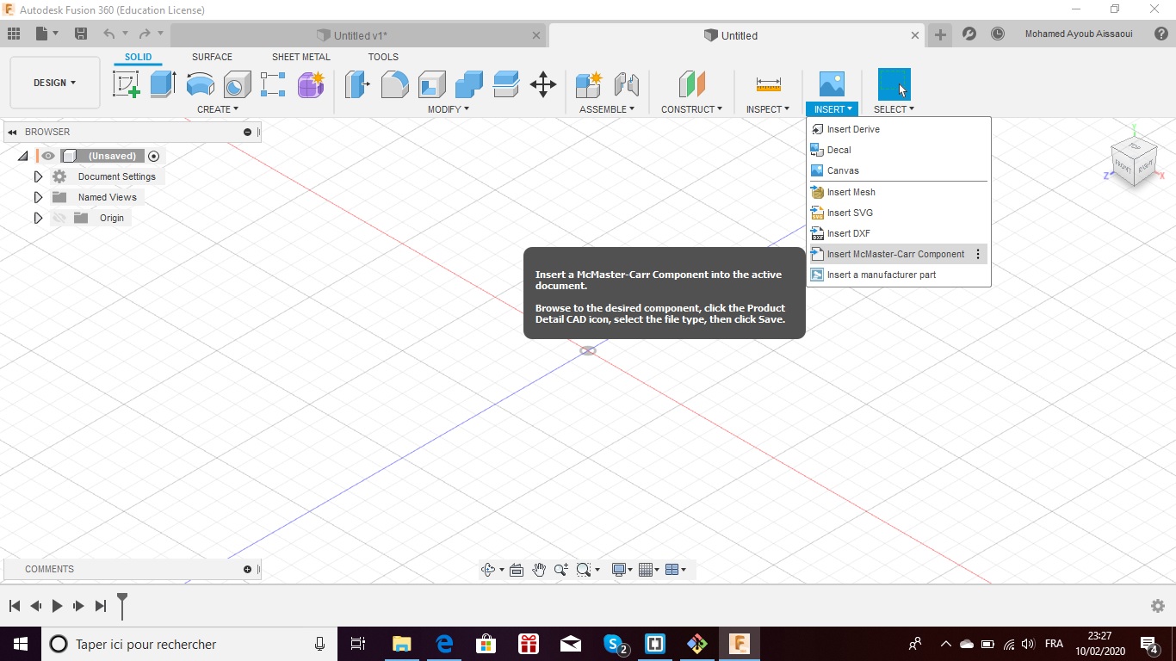This screenshot has width=1176, height=661.
Task: Choose Insert Mesh menu item
Action: pyautogui.click(x=899, y=192)
